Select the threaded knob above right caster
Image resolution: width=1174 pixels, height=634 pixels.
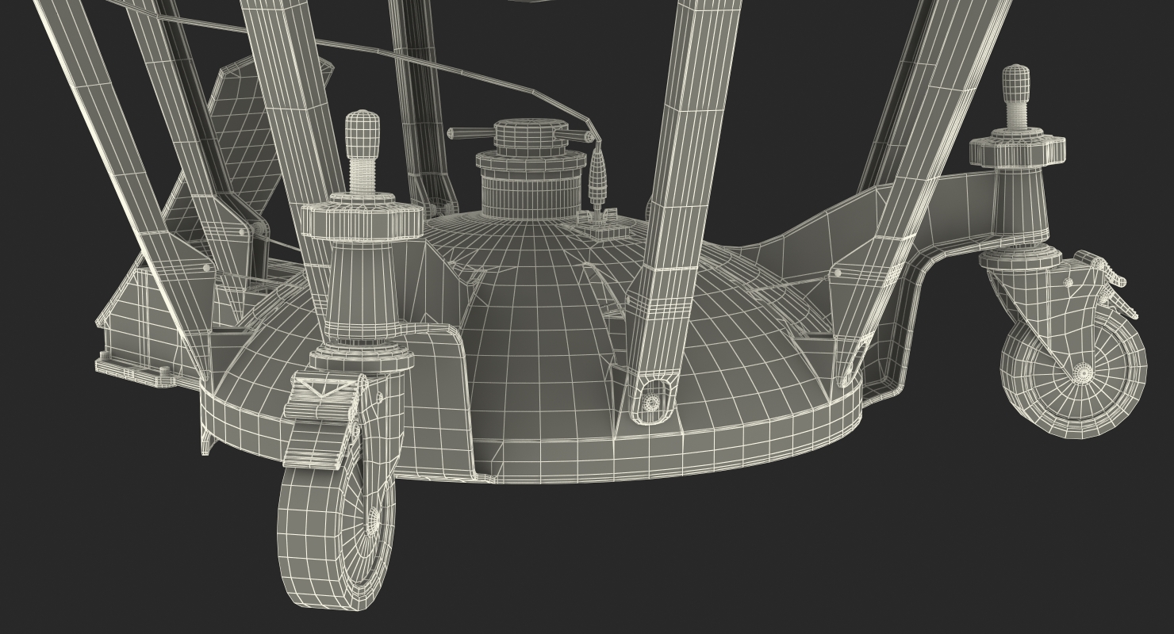point(1016,97)
